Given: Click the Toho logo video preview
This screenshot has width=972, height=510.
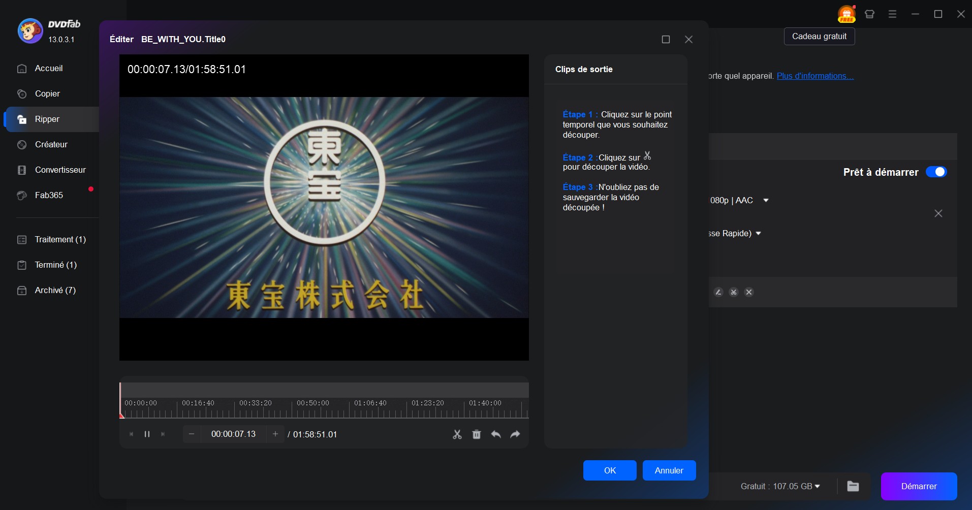Looking at the screenshot, I should 324,207.
